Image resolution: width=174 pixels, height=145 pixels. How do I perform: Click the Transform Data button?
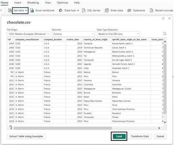pyautogui.click(x=140, y=136)
